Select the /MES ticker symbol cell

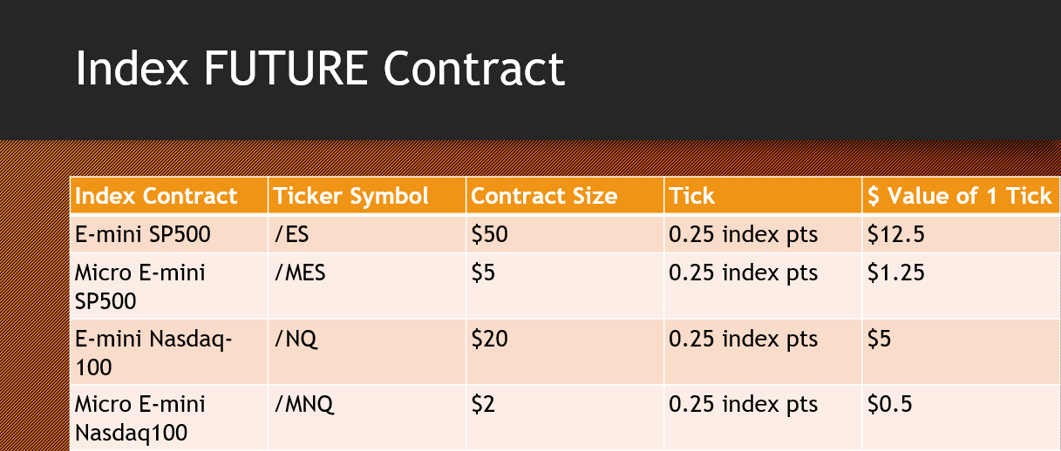point(300,273)
